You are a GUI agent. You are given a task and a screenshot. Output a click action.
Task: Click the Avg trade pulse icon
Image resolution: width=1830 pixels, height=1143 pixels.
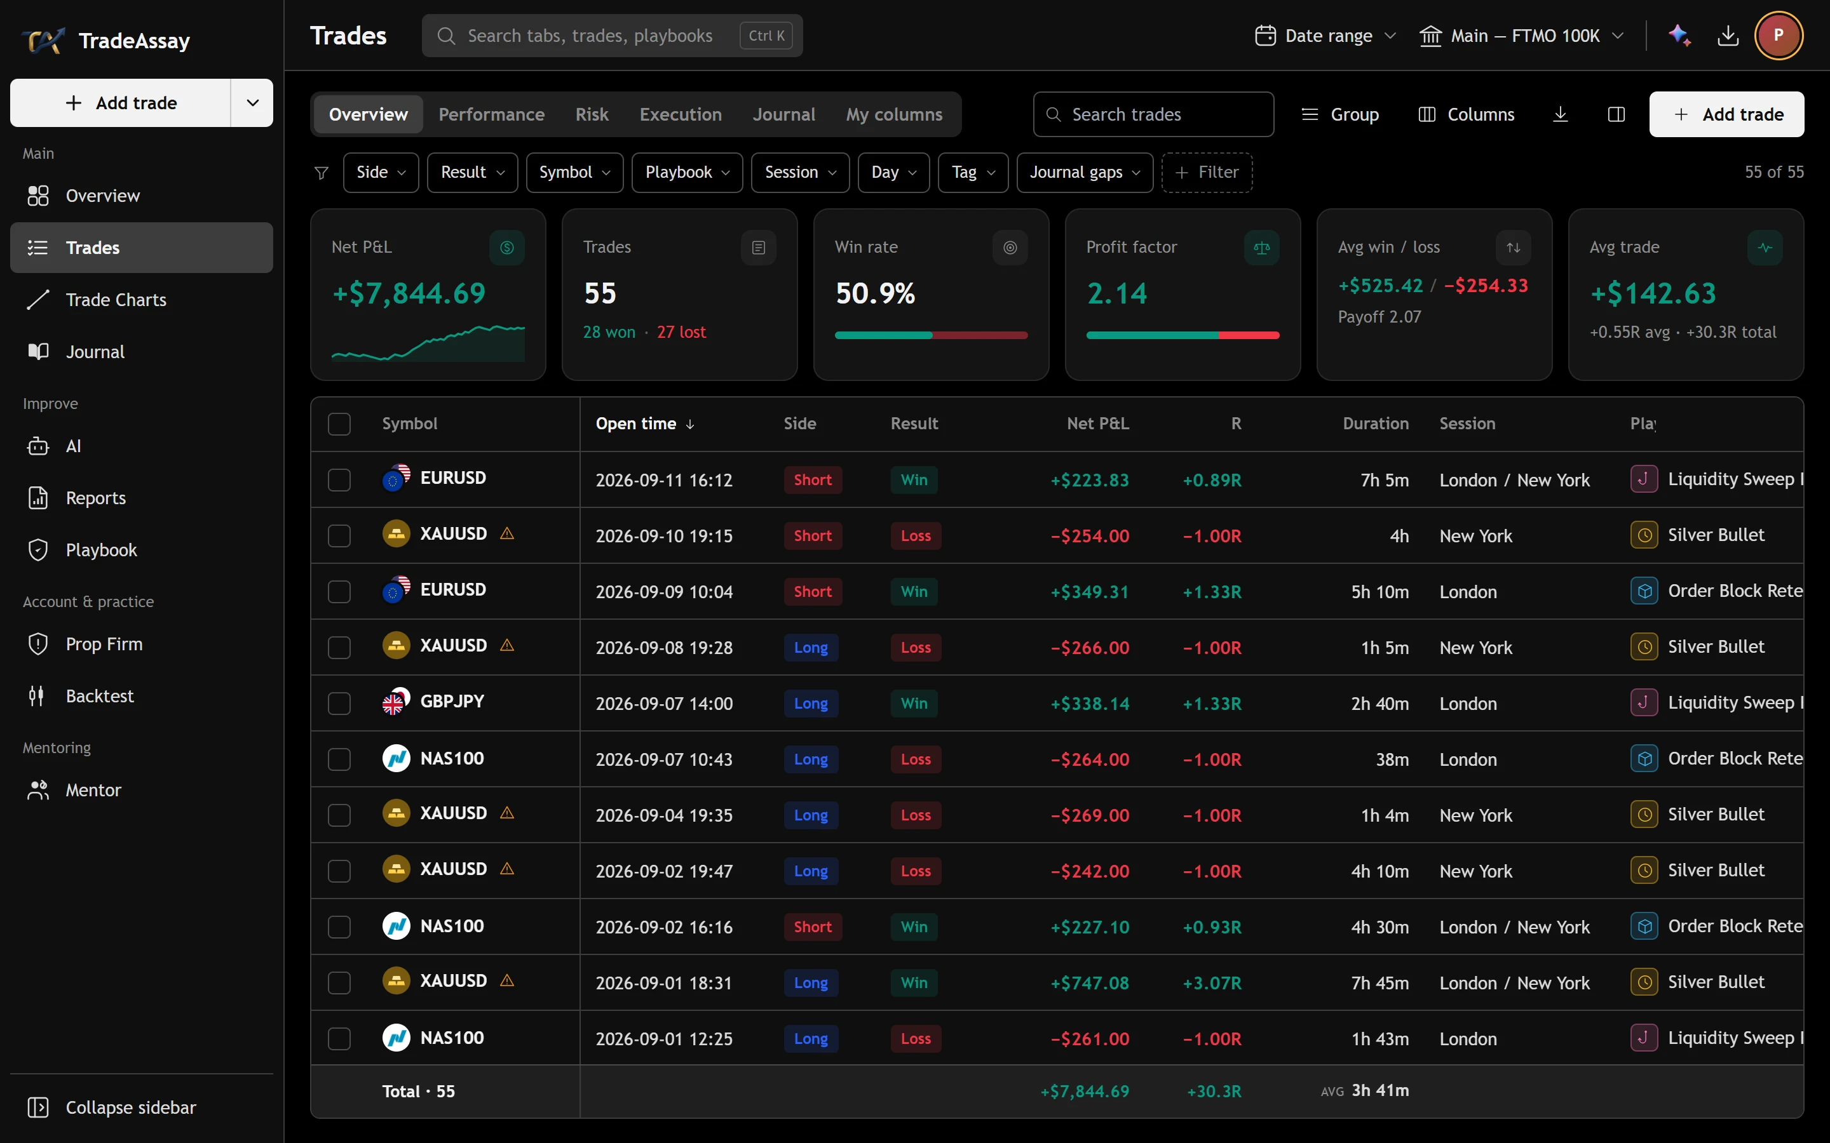pos(1765,247)
